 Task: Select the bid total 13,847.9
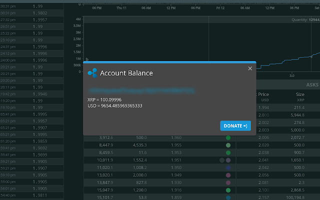[105, 182]
